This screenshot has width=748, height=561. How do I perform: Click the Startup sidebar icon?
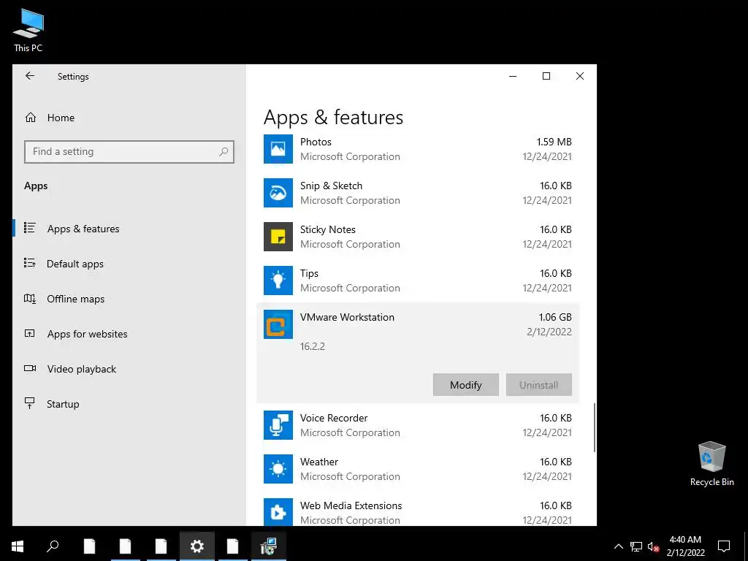pos(29,403)
